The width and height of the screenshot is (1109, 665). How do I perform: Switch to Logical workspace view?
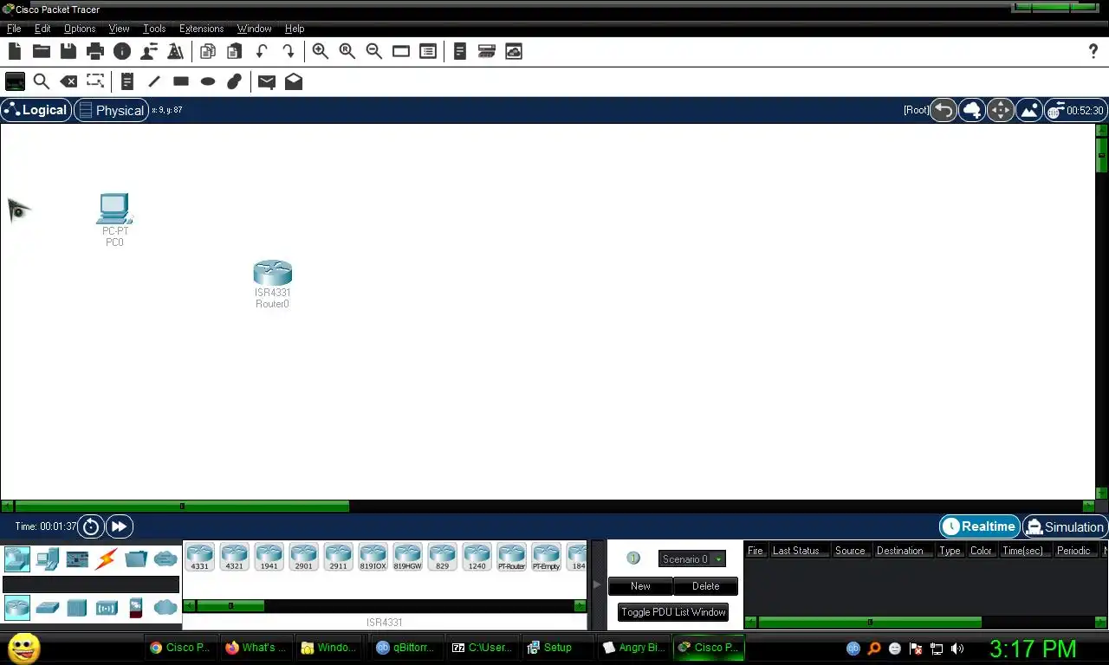(x=36, y=110)
